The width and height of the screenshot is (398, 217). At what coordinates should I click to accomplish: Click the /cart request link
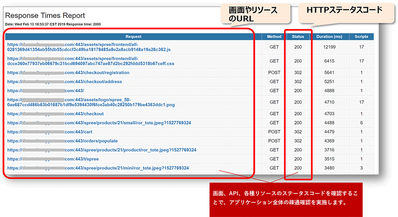tap(50, 132)
